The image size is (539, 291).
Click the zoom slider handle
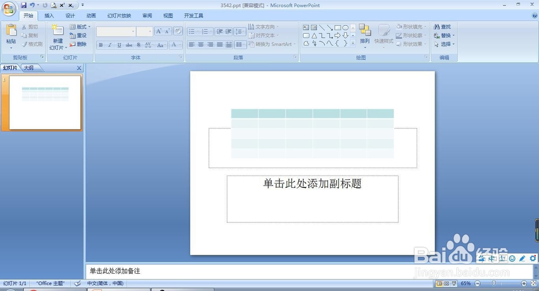coord(494,283)
